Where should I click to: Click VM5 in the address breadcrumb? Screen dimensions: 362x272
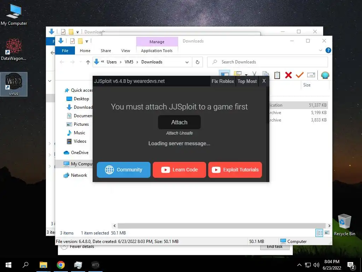pos(129,62)
